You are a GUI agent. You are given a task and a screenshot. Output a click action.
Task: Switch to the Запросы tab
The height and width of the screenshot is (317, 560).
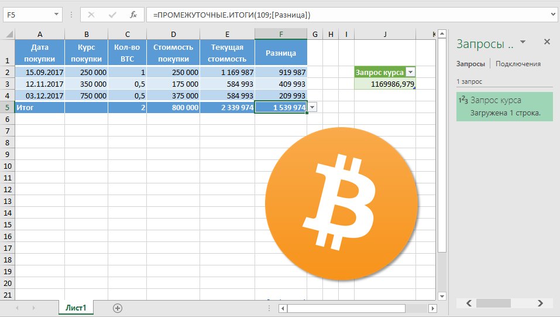coord(470,64)
